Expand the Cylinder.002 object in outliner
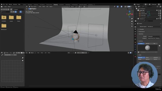Screen dimensions: 162x91 (x=138, y=14)
